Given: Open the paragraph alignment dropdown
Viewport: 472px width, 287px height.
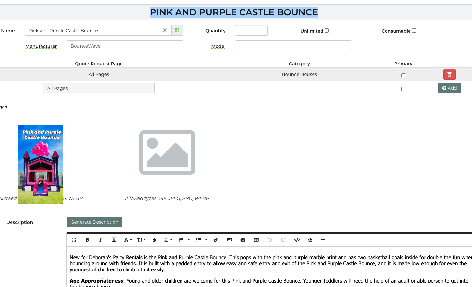Looking at the screenshot, I should point(168,240).
